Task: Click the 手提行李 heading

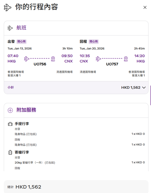Action: (x=22, y=124)
